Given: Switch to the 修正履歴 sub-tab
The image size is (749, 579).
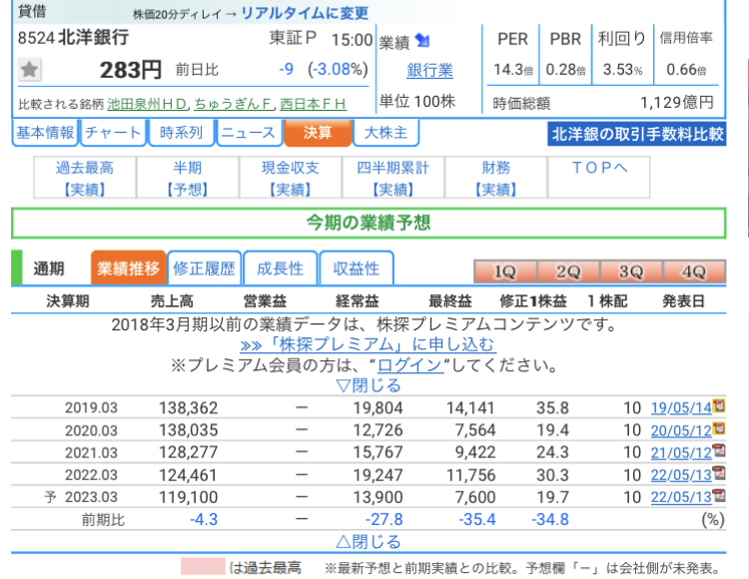Looking at the screenshot, I should pyautogui.click(x=204, y=269).
